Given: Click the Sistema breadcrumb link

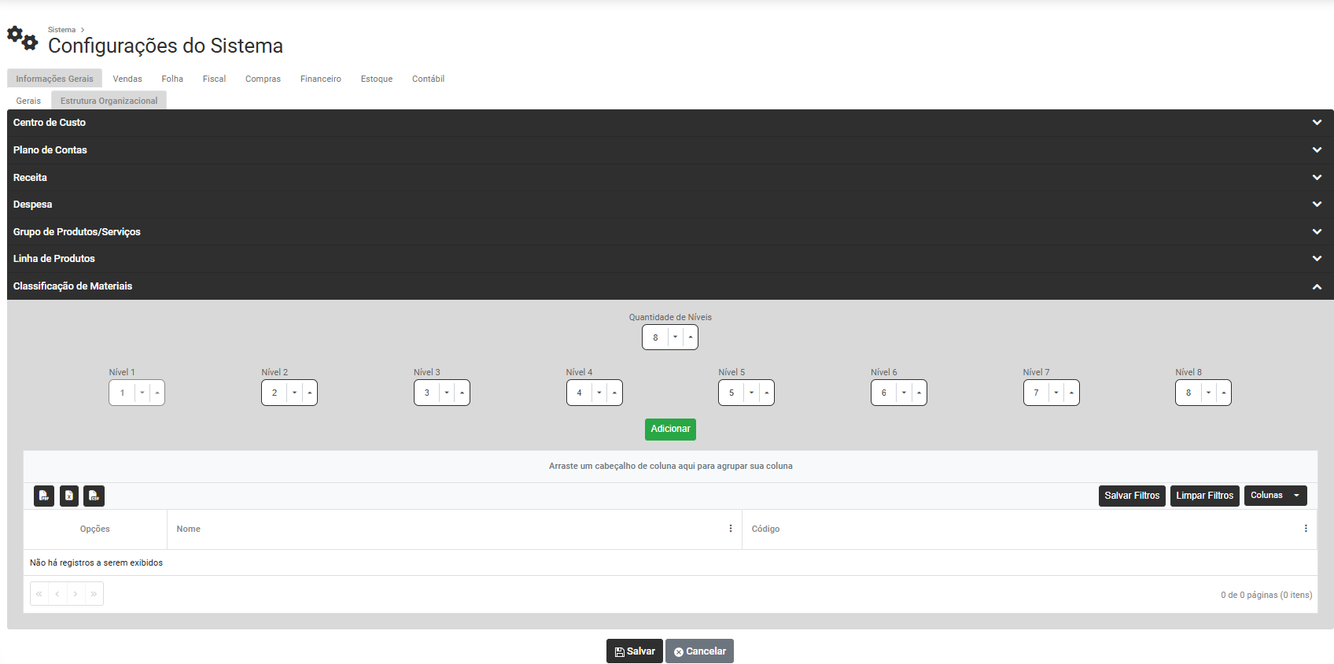Looking at the screenshot, I should (61, 30).
